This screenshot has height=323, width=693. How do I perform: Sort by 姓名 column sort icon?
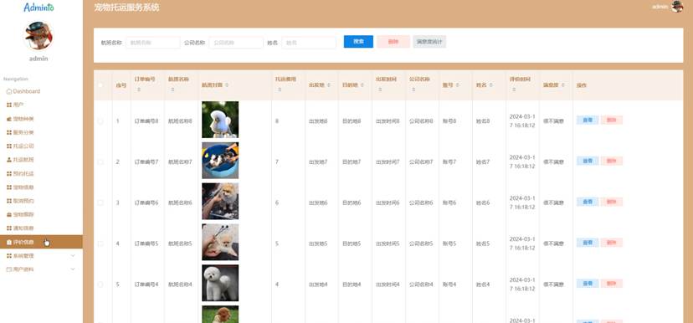[x=490, y=85]
